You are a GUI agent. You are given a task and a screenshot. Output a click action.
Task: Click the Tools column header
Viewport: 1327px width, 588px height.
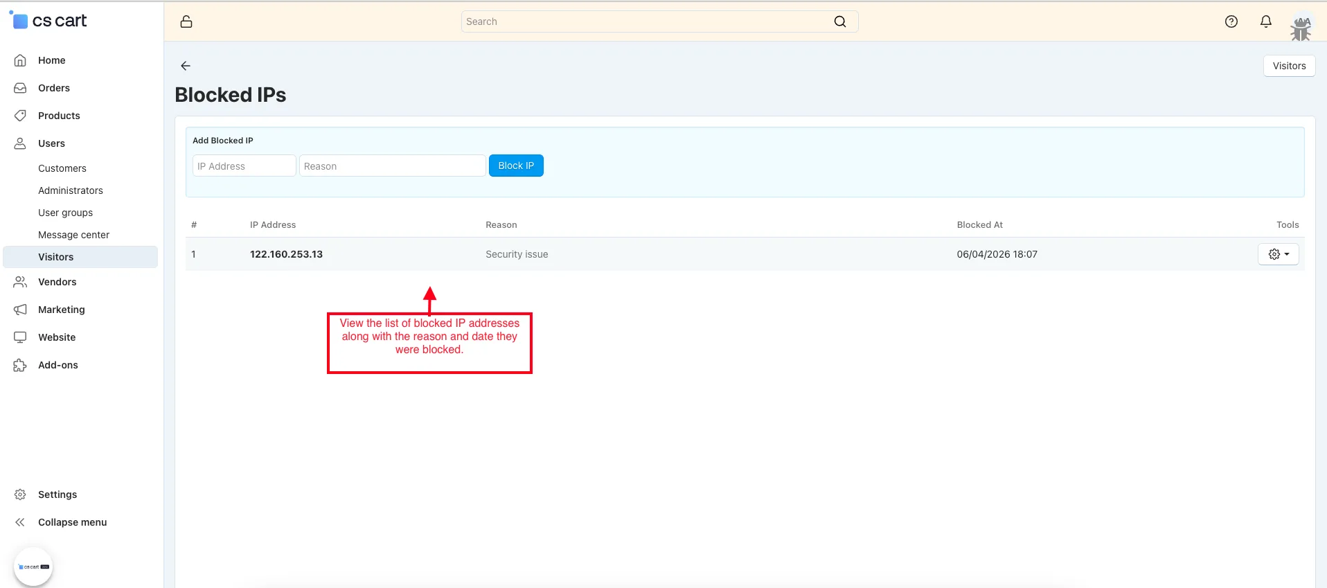[1288, 224]
